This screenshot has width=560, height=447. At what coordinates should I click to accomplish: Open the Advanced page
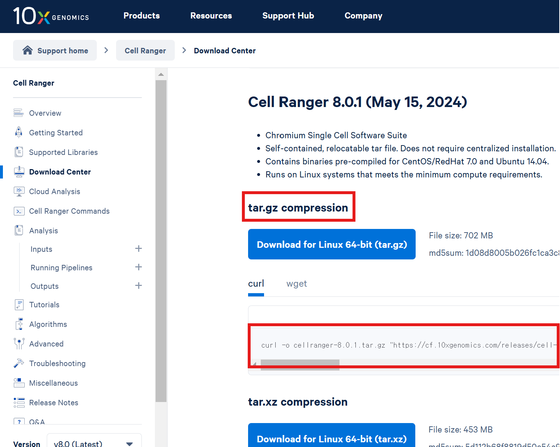[x=46, y=344]
